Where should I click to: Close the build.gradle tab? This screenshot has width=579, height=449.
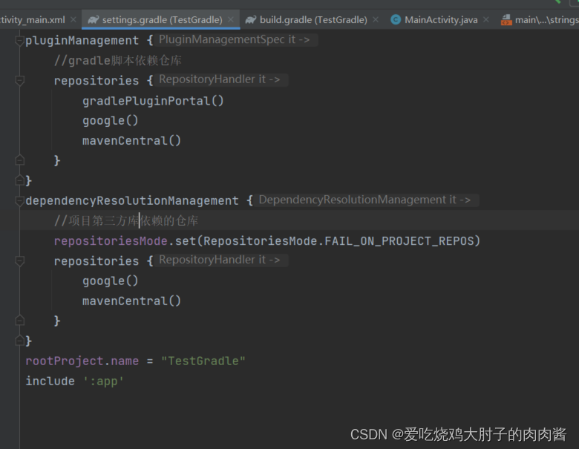pos(376,19)
